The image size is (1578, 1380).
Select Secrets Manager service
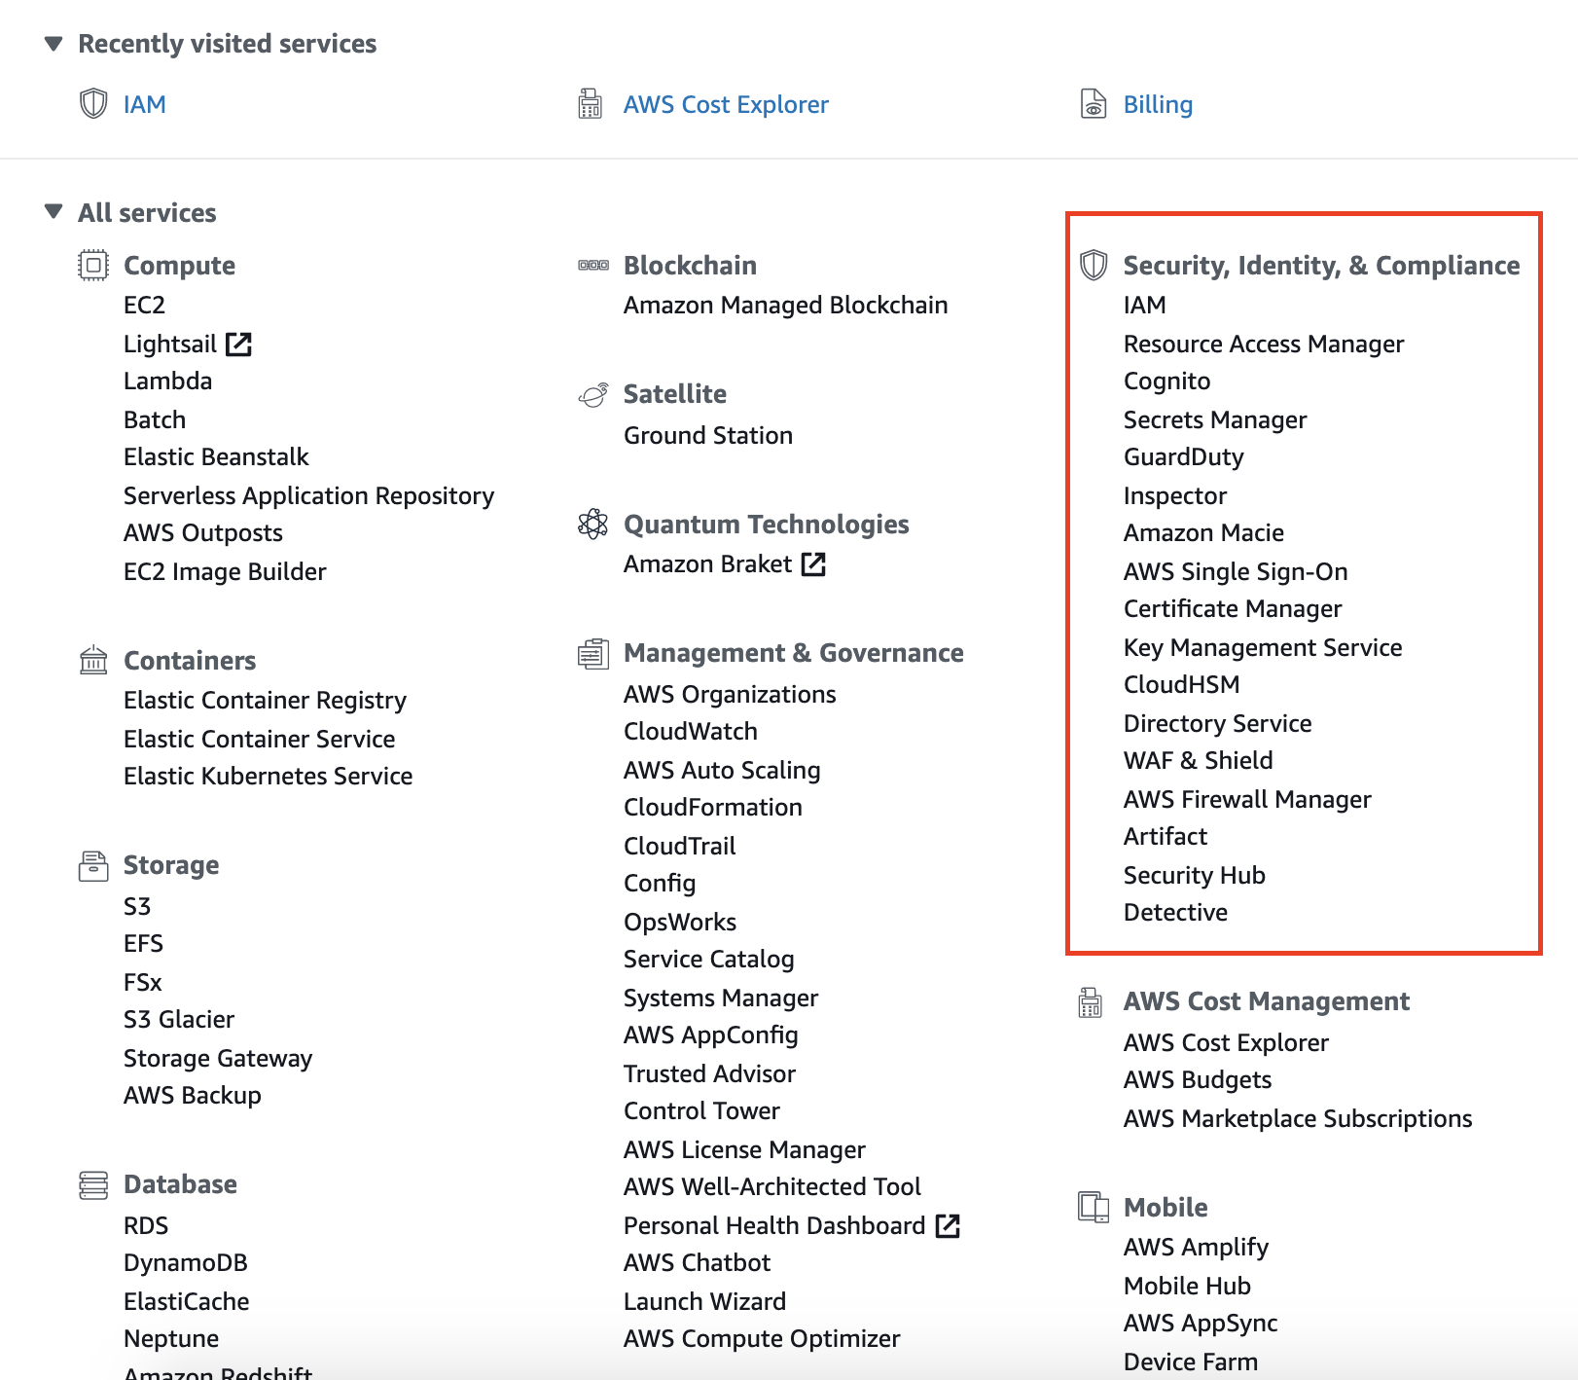click(1214, 419)
